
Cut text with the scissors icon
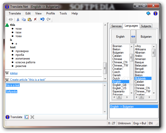tap(18, 19)
